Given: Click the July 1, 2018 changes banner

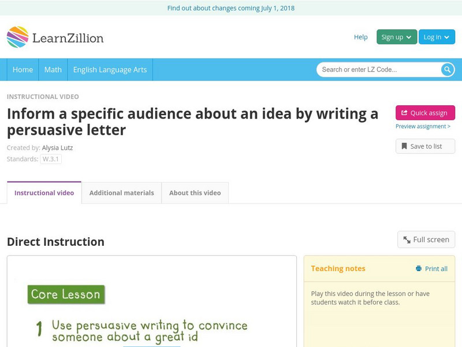Looking at the screenshot, I should pos(231,8).
